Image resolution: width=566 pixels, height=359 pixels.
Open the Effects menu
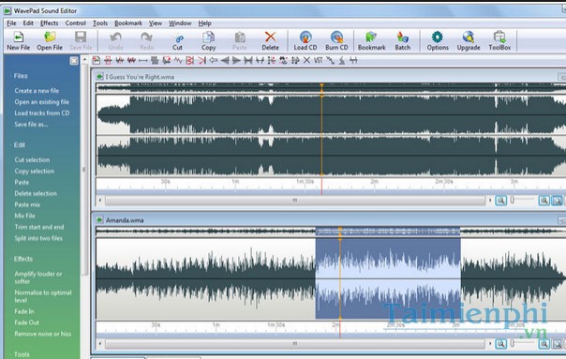pos(49,23)
